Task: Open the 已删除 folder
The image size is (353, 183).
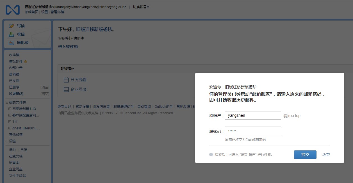Action: [14, 87]
